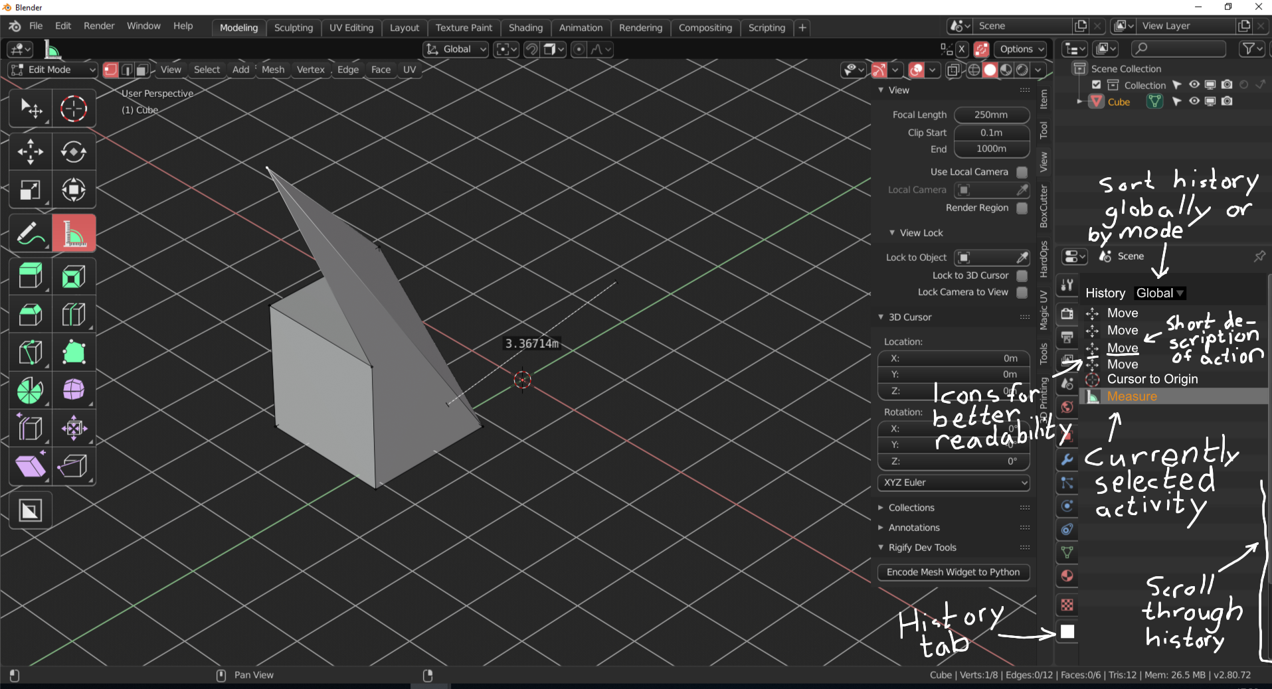The image size is (1272, 689).
Task: Pick the Inset Faces tool
Action: [74, 276]
